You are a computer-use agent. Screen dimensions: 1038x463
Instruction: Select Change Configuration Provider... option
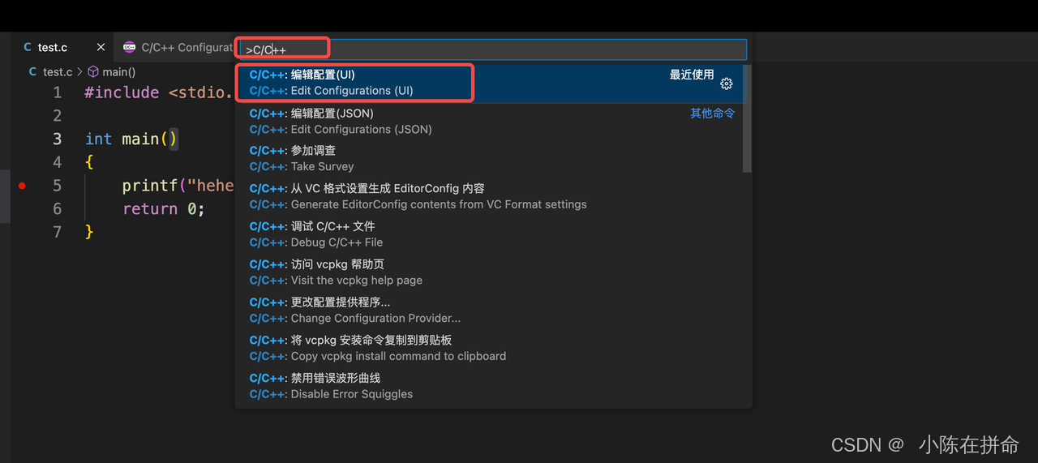[489, 311]
